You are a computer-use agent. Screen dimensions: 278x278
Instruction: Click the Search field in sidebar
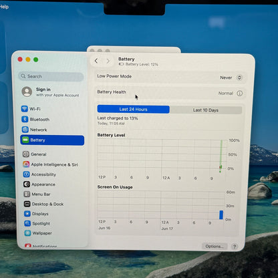tap(51, 76)
